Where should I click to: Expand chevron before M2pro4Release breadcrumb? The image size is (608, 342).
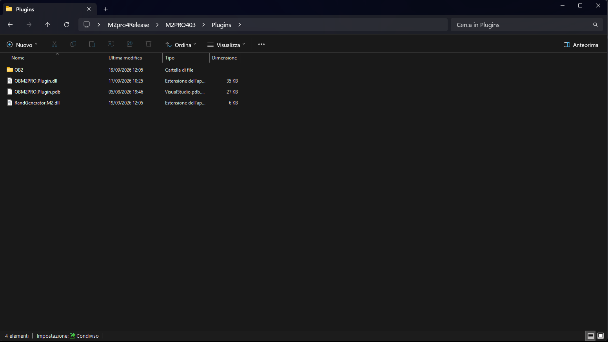(99, 25)
